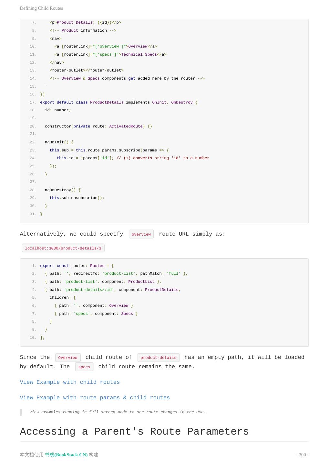Click the "product-details" inline code chip

coord(158,358)
